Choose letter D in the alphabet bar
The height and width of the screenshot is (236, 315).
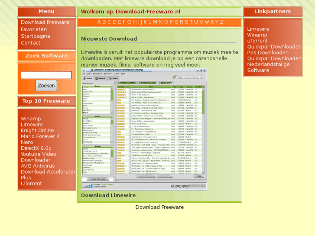114,22
